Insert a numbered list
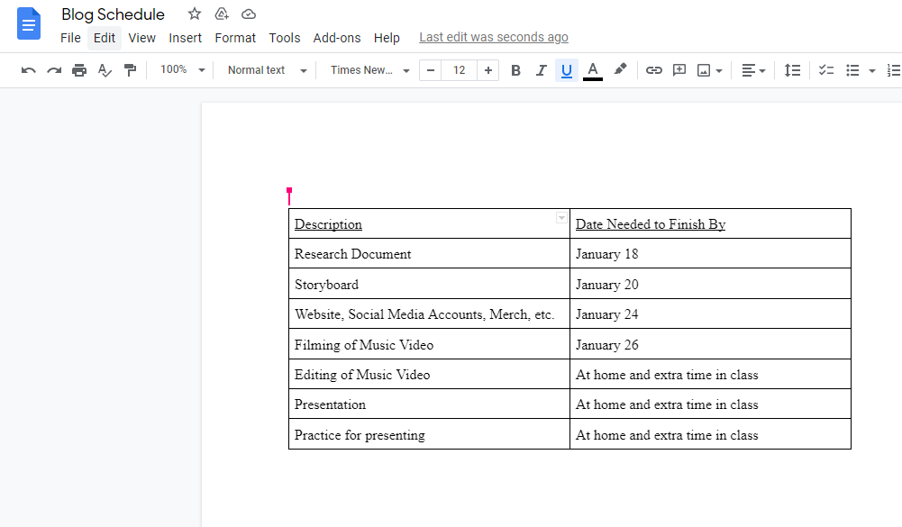The height and width of the screenshot is (527, 902). [894, 70]
